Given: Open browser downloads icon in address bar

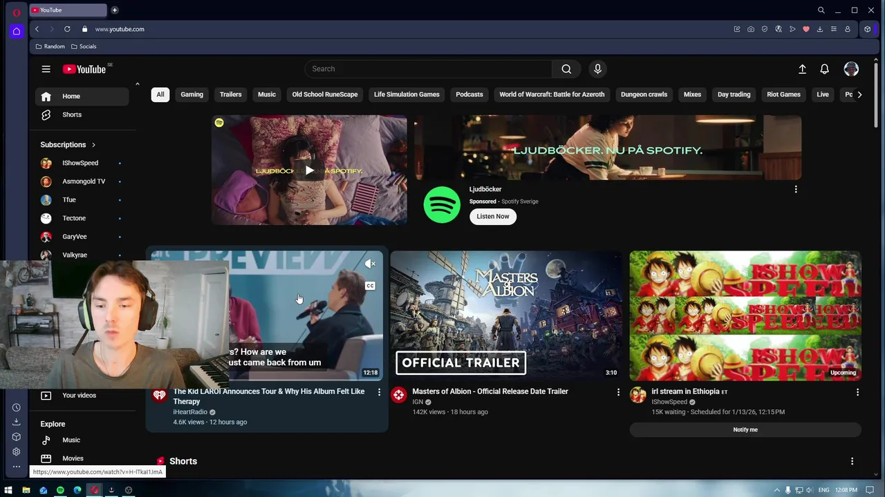Looking at the screenshot, I should [820, 29].
